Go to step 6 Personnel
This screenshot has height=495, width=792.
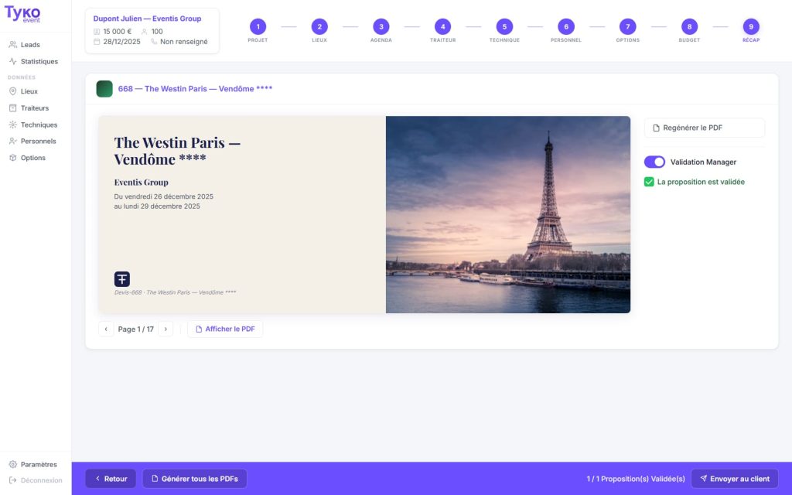pos(565,27)
